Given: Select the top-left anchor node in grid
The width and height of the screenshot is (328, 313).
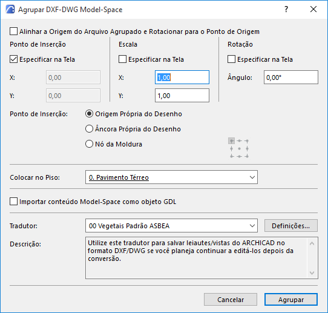Looking at the screenshot, I should click(x=231, y=141).
